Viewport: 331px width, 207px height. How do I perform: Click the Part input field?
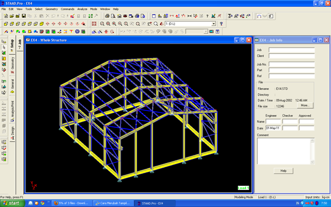coord(292,70)
